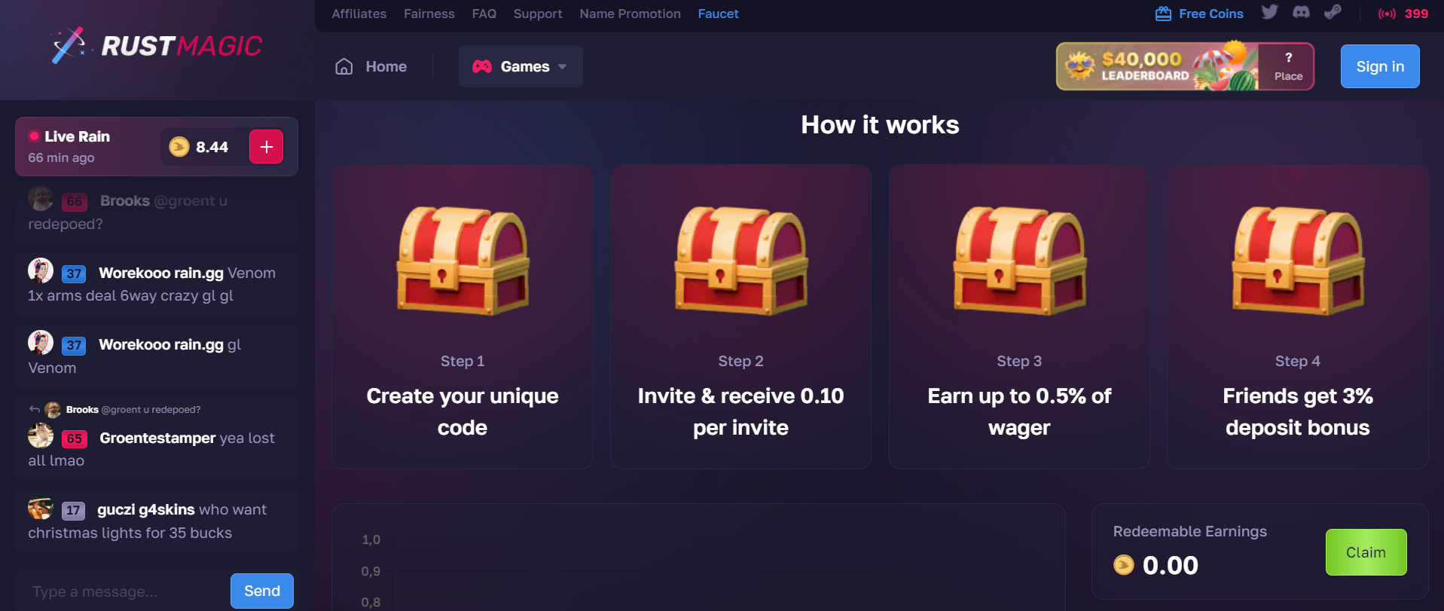The width and height of the screenshot is (1444, 611).
Task: Click guczi g4skins avatar
Action: [x=41, y=509]
